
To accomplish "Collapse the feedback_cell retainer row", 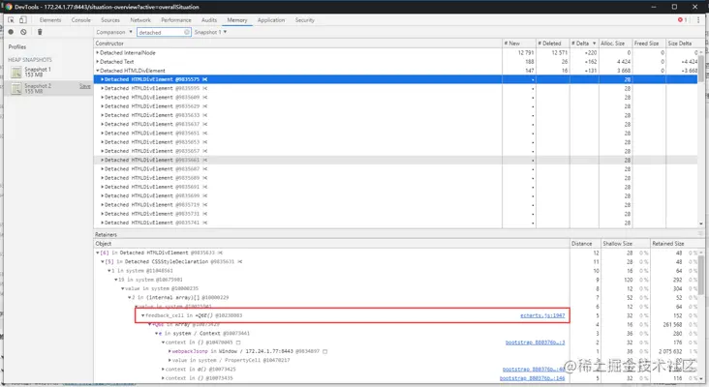I will pos(143,315).
